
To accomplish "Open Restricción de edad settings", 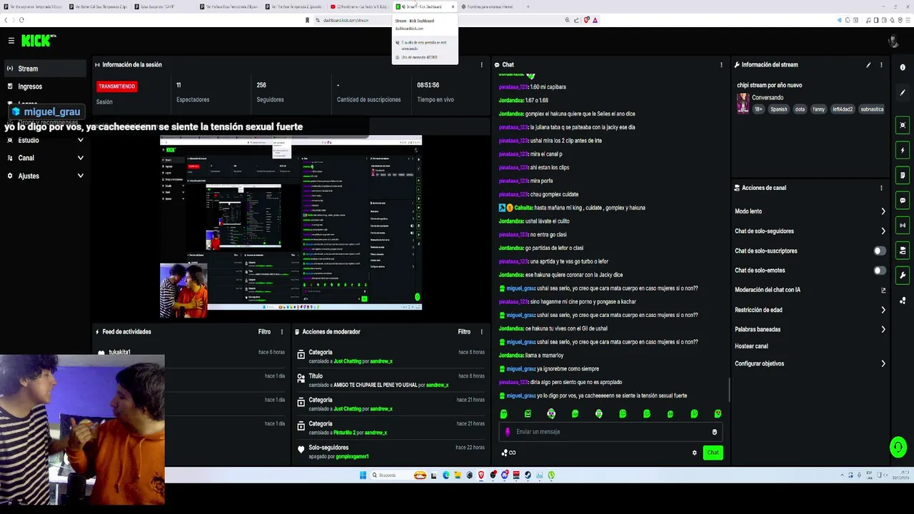I will [810, 310].
